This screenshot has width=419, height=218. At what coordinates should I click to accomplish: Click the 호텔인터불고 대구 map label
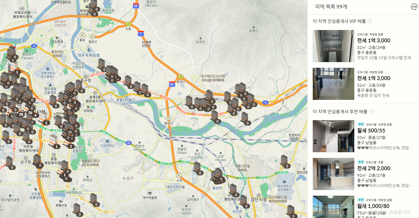pos(125,102)
